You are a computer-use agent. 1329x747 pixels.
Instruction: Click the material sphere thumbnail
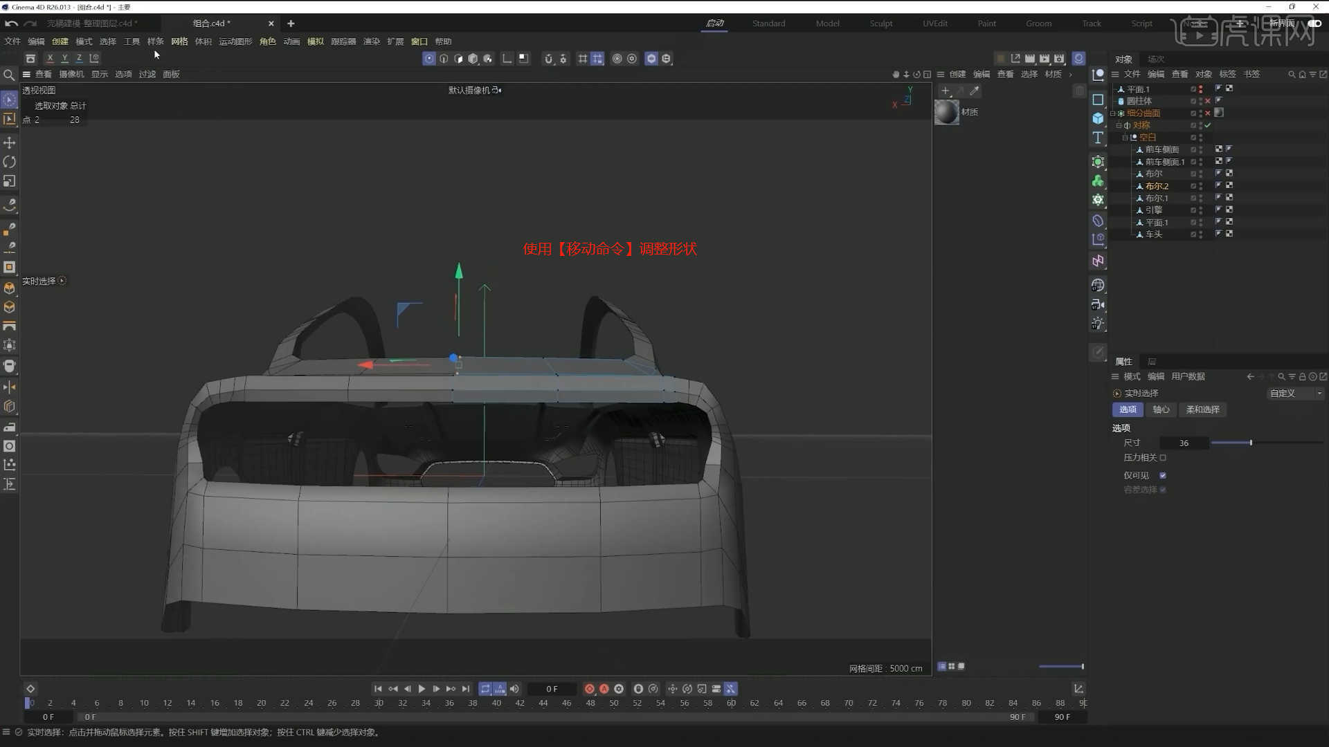(x=947, y=112)
